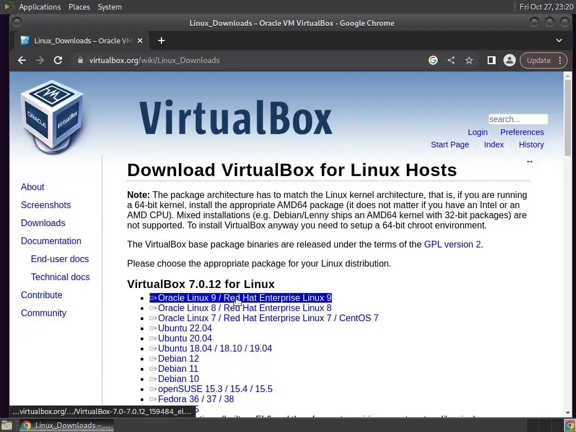Open the Chrome three-dot menu
Viewport: 576px width, 432px height.
click(560, 60)
